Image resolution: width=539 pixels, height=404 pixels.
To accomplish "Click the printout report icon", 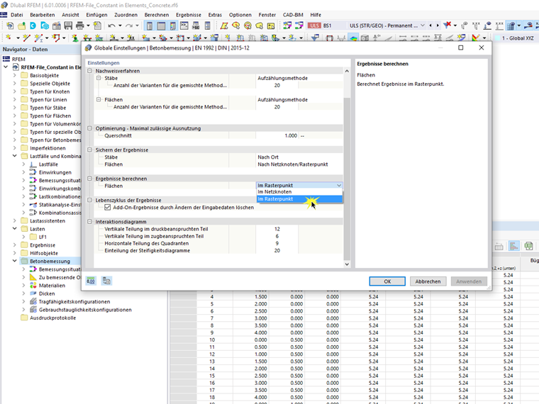I will click(x=97, y=26).
